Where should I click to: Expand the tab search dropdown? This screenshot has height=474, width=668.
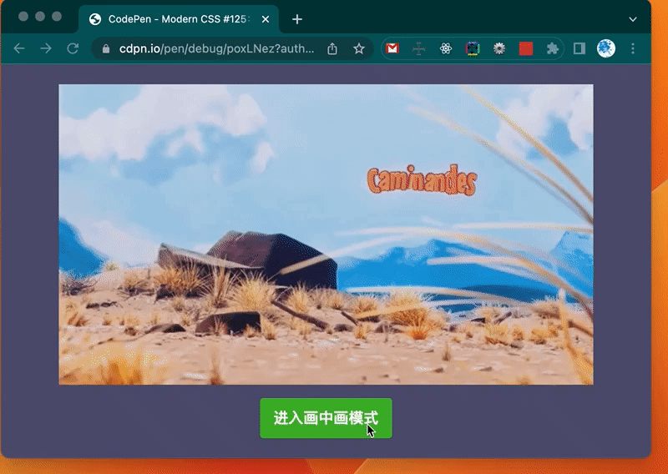coord(633,19)
